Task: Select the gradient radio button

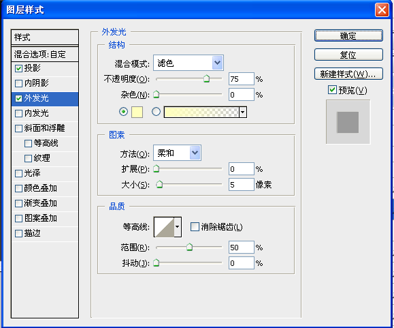Action: [x=156, y=112]
